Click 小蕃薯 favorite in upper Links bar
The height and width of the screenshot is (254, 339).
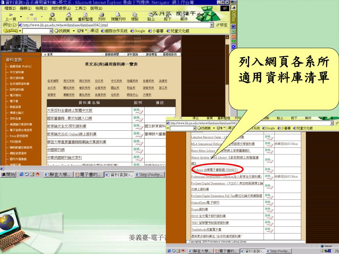click(156, 31)
